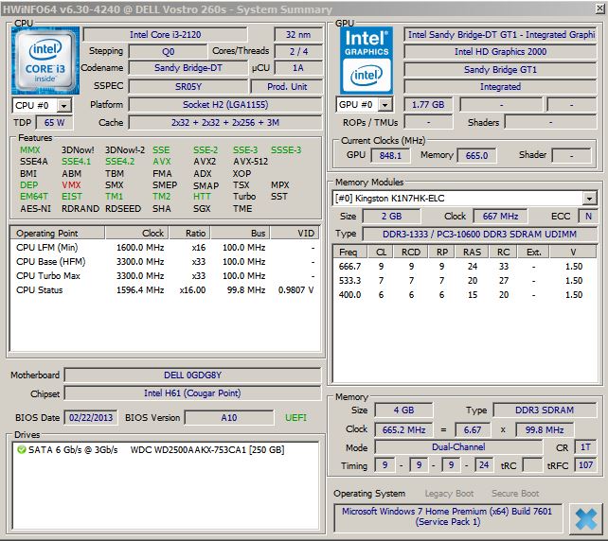608x541 pixels.
Task: Click the module size 2 GB field
Action: (x=391, y=216)
